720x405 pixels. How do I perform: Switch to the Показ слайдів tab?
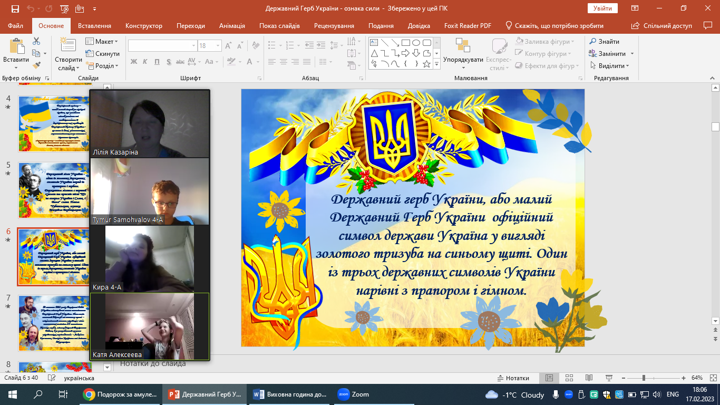(x=279, y=26)
